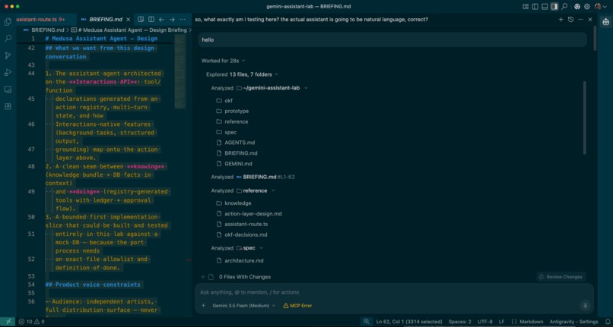Click the agent robot icon in the right bar
This screenshot has height=327, width=613.
[x=605, y=22]
